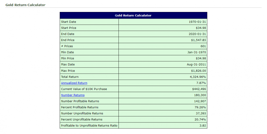Click the Min Date value Jan-31-1970
This screenshot has height=134, width=267.
196,52
